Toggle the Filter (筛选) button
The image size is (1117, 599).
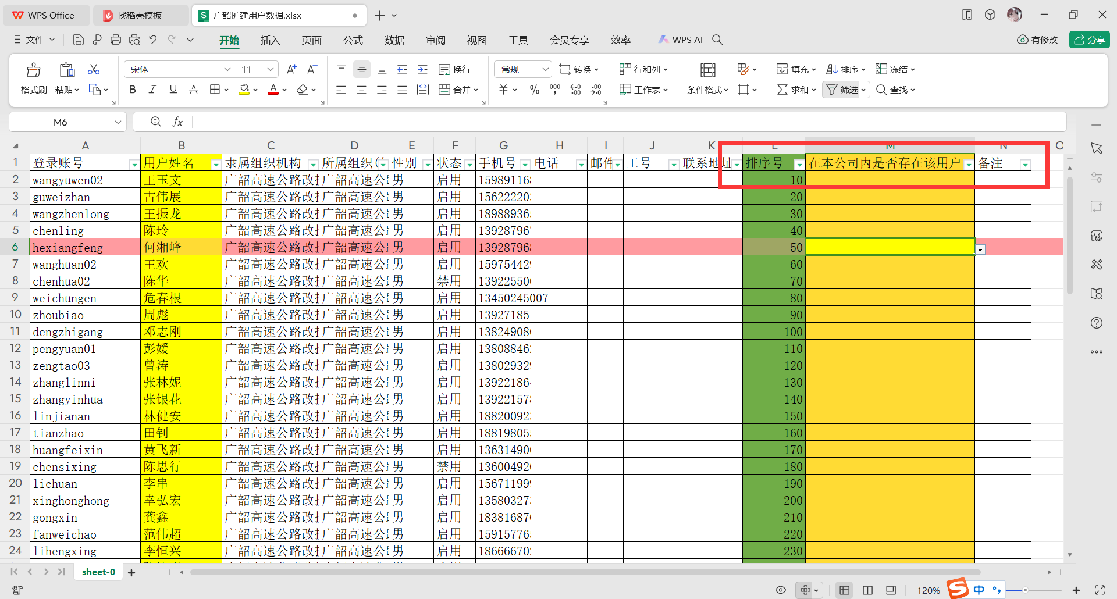[843, 90]
